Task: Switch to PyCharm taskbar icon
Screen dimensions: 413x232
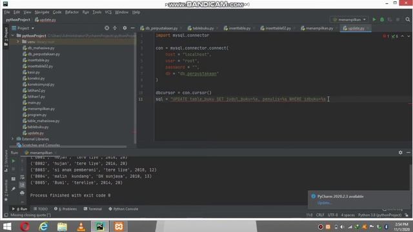Action: [99, 226]
